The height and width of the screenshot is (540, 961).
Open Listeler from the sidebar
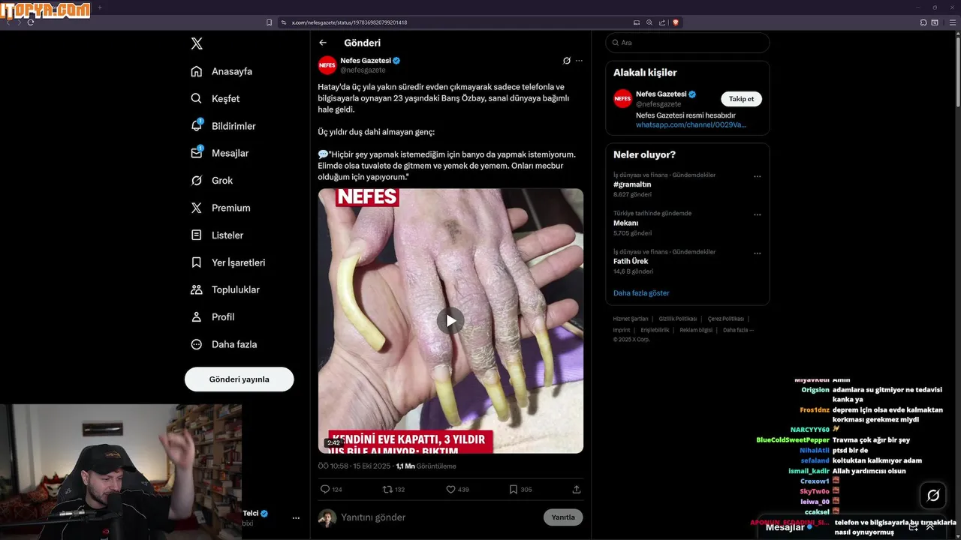218,235
